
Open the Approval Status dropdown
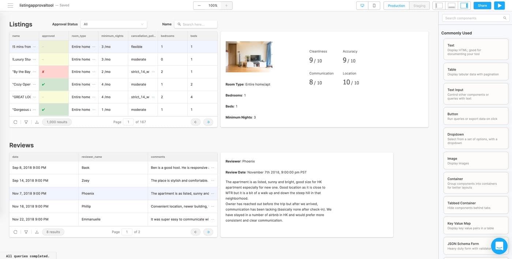click(113, 24)
